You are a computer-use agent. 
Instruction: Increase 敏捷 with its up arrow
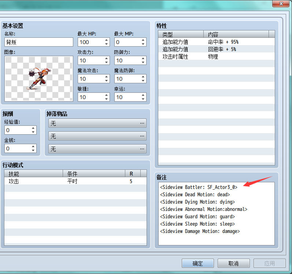pyautogui.click(x=106, y=95)
